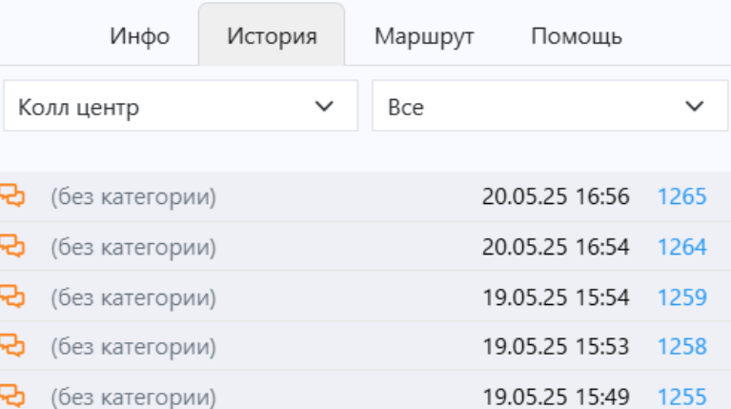Select the 19.05.25 15:54 history entry
Image resolution: width=731 pixels, height=409 pixels.
pyautogui.click(x=366, y=297)
